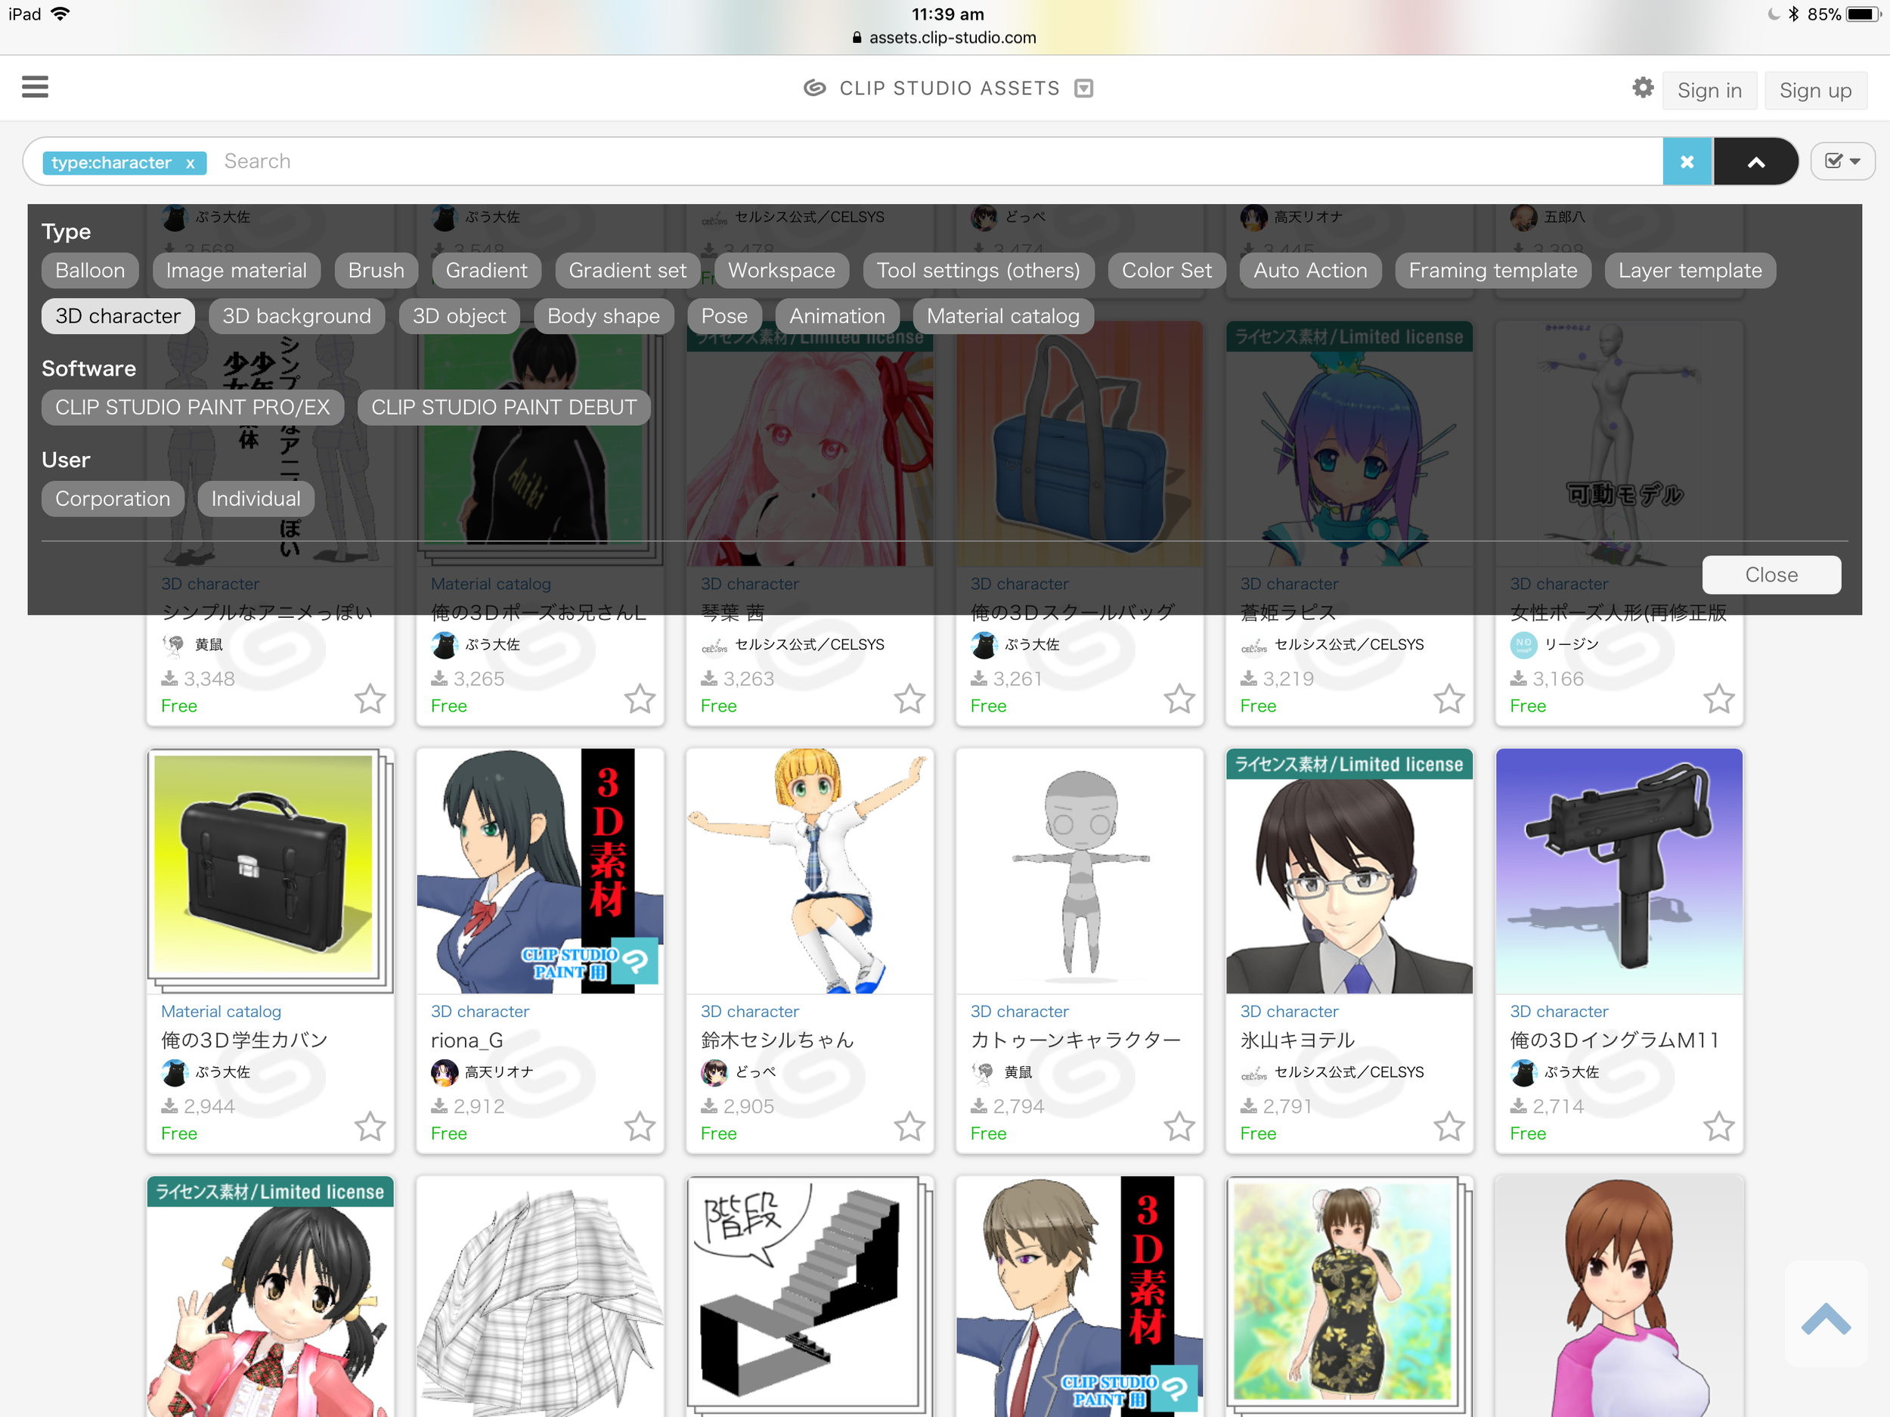Image resolution: width=1890 pixels, height=1417 pixels.
Task: Enable the Corporation user filter
Action: [x=113, y=499]
